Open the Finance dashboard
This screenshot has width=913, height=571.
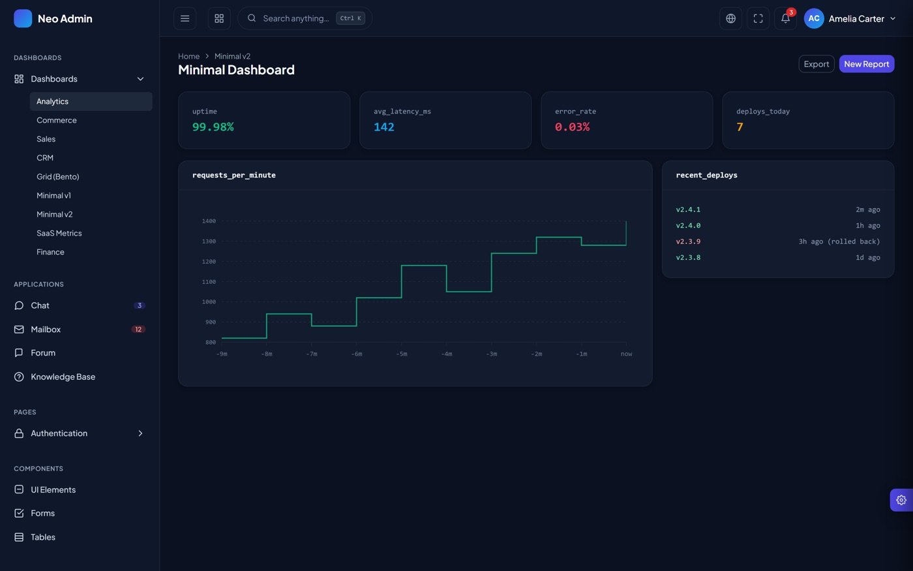click(91, 252)
